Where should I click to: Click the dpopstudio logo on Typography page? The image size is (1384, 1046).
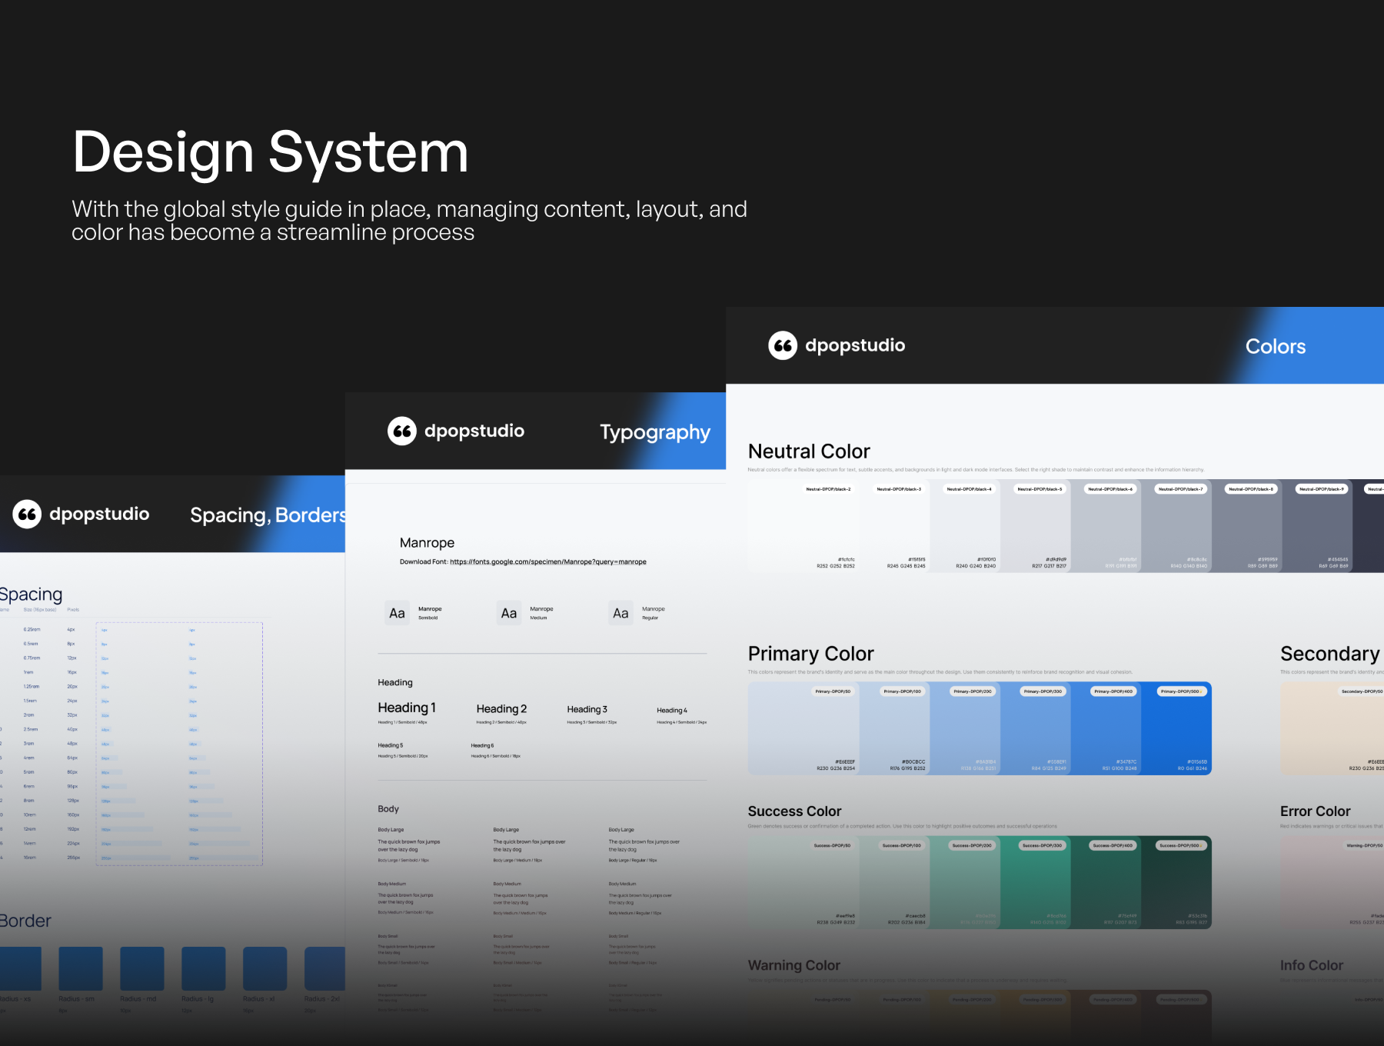pos(401,431)
